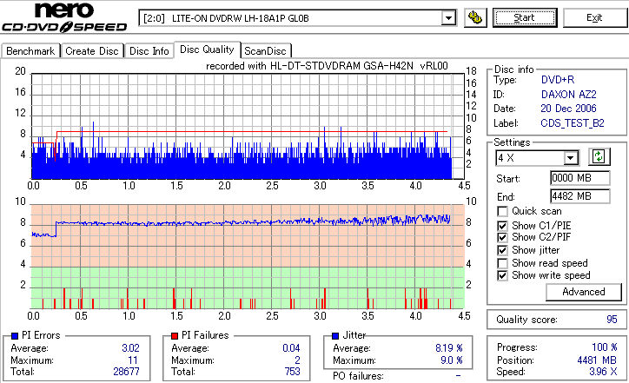Click the Quality score value 95
The height and width of the screenshot is (383, 629).
612,320
